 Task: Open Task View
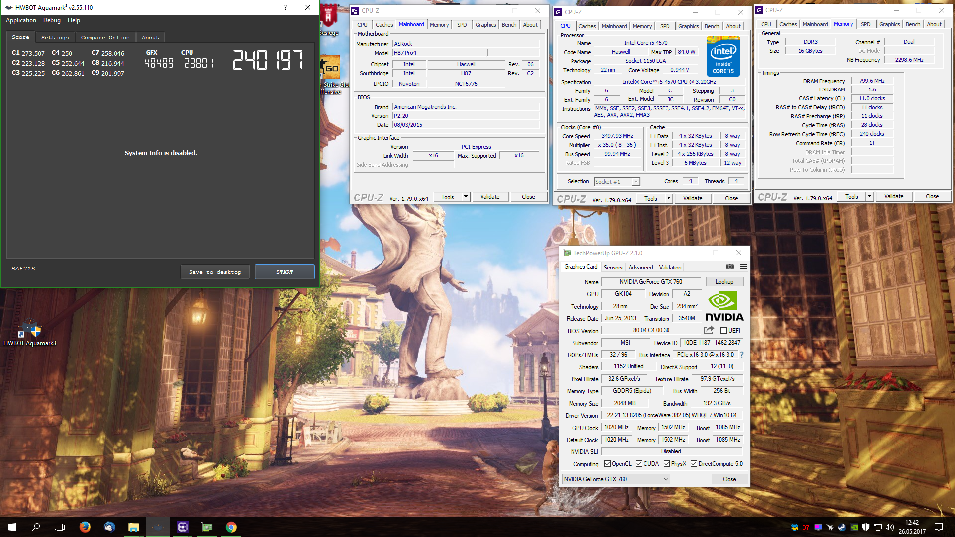coord(60,527)
